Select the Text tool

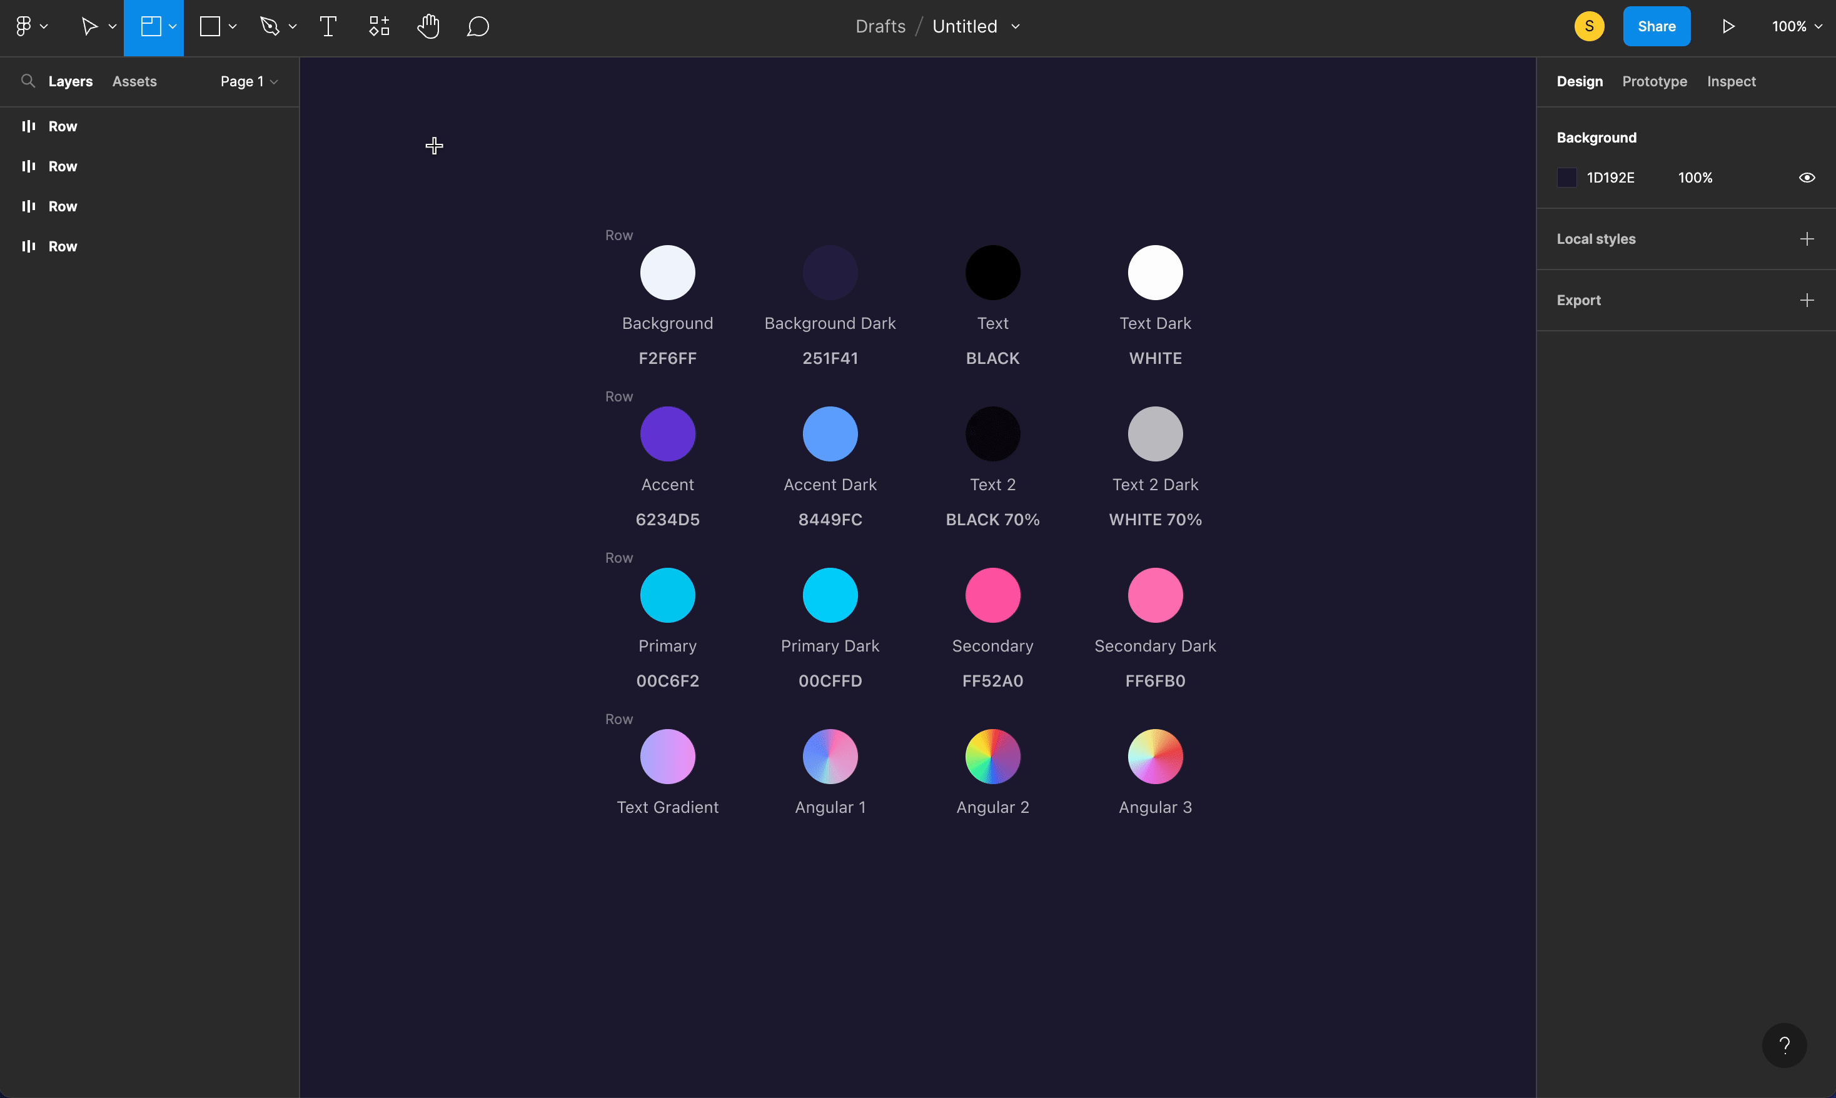click(328, 26)
